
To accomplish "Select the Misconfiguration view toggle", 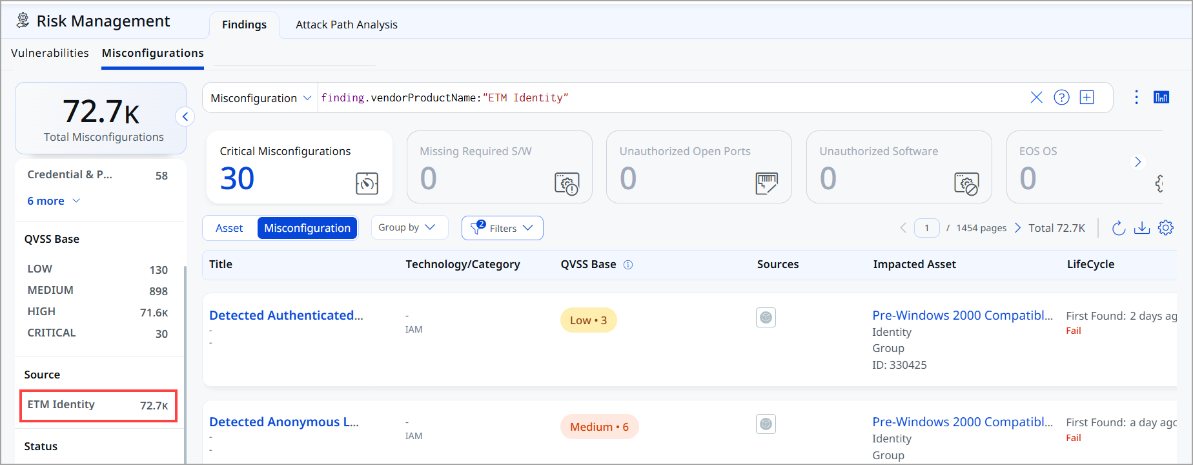I will click(307, 228).
